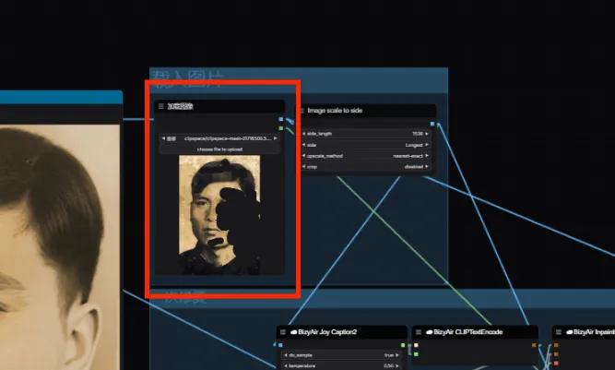Screen dimensions: 615x370
Task: Click the BizyAir Joy Caption2 node menu icon
Action: (280, 331)
